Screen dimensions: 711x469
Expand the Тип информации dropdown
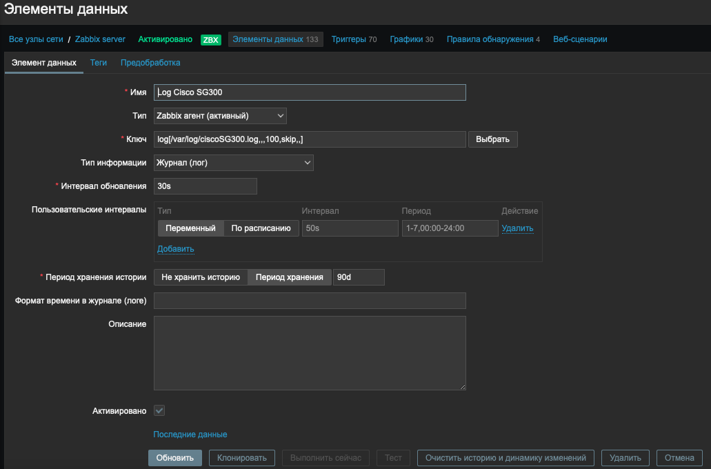pyautogui.click(x=233, y=163)
